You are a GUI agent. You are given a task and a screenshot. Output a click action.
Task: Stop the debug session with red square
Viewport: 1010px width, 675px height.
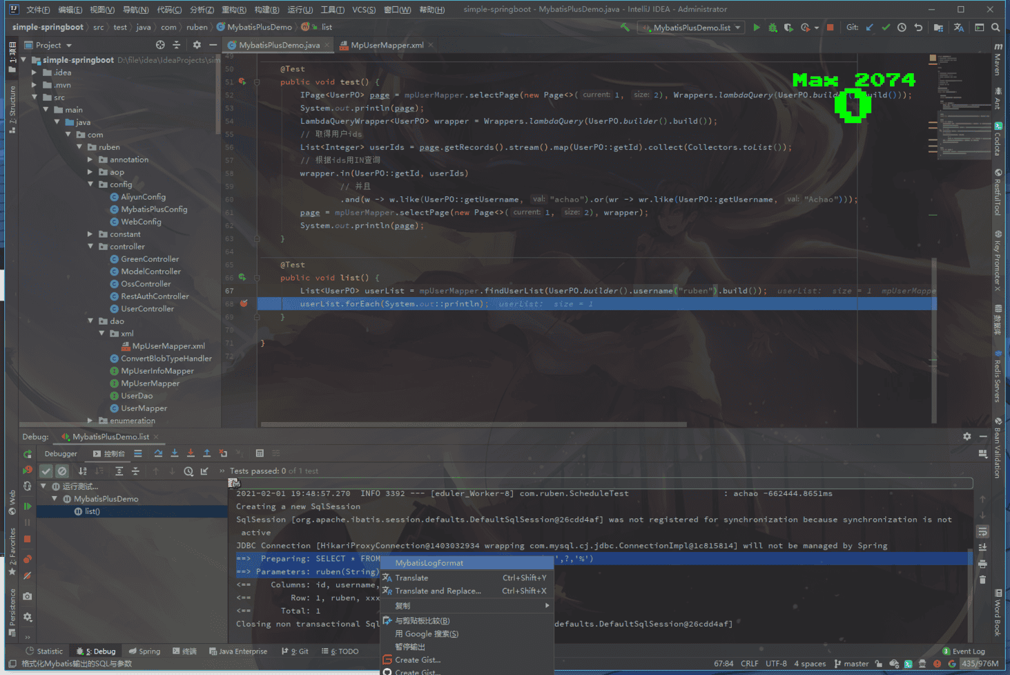28,539
